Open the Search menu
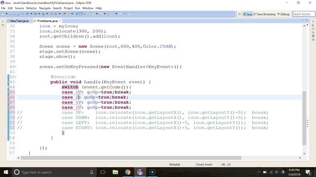 coord(57,8)
